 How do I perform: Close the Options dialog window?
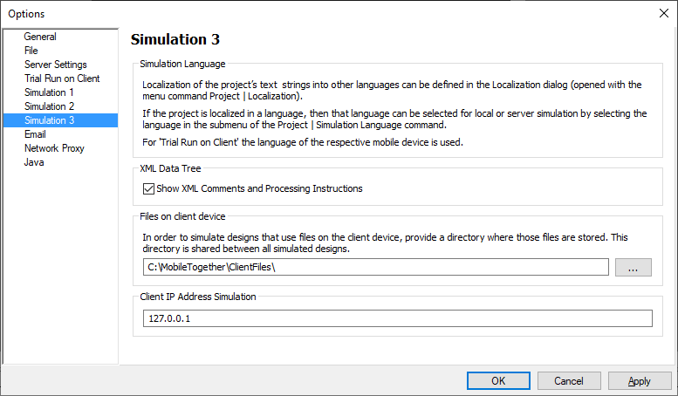(x=660, y=13)
